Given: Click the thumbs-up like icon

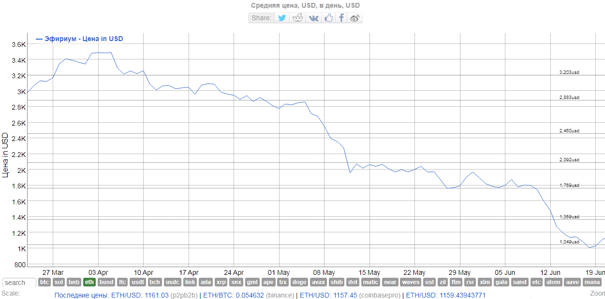Looking at the screenshot, I should pyautogui.click(x=329, y=18).
